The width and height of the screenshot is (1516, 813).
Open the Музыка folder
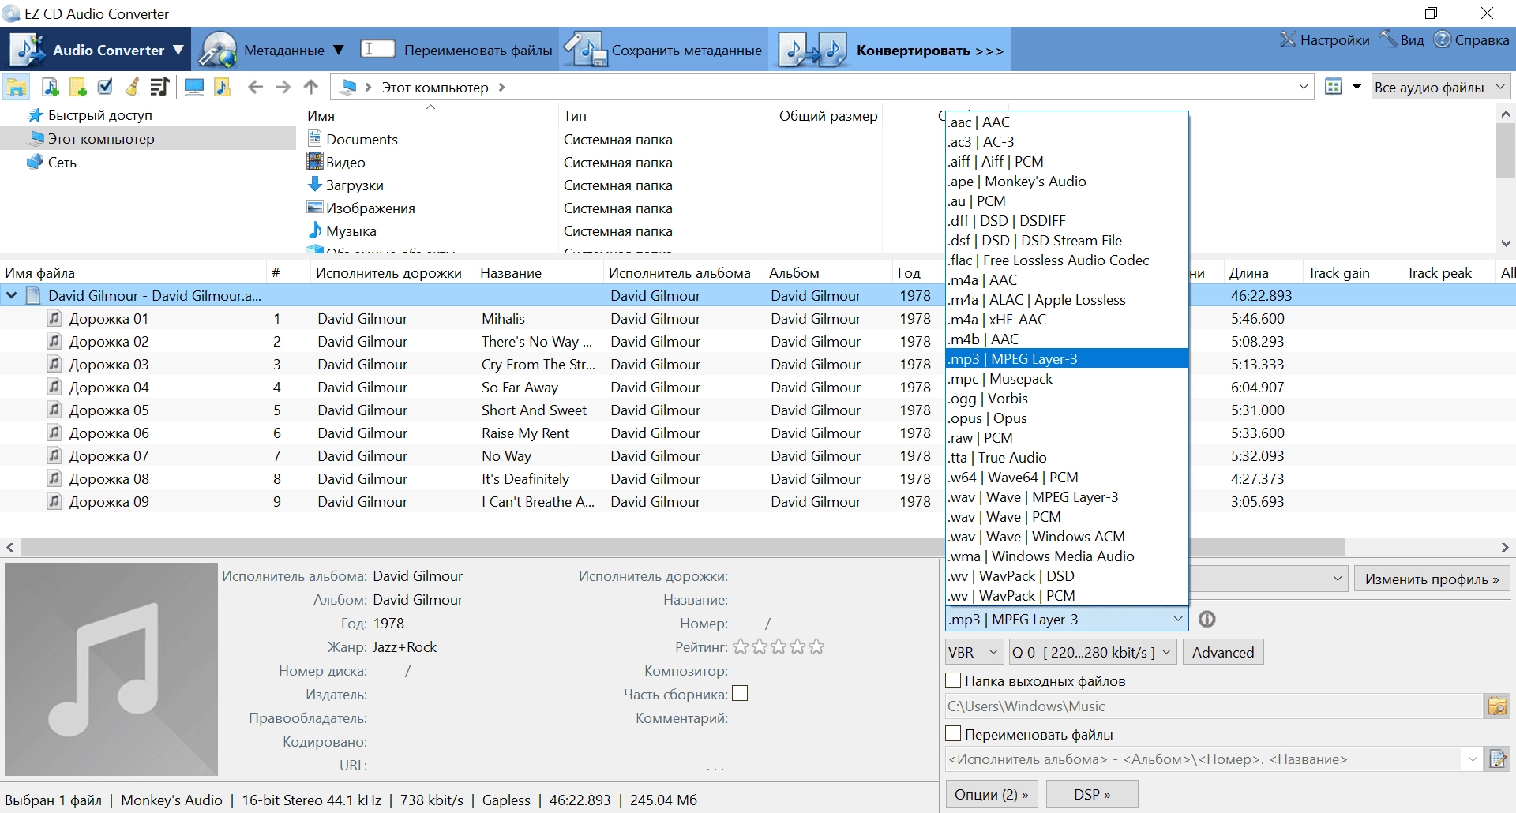pos(342,231)
